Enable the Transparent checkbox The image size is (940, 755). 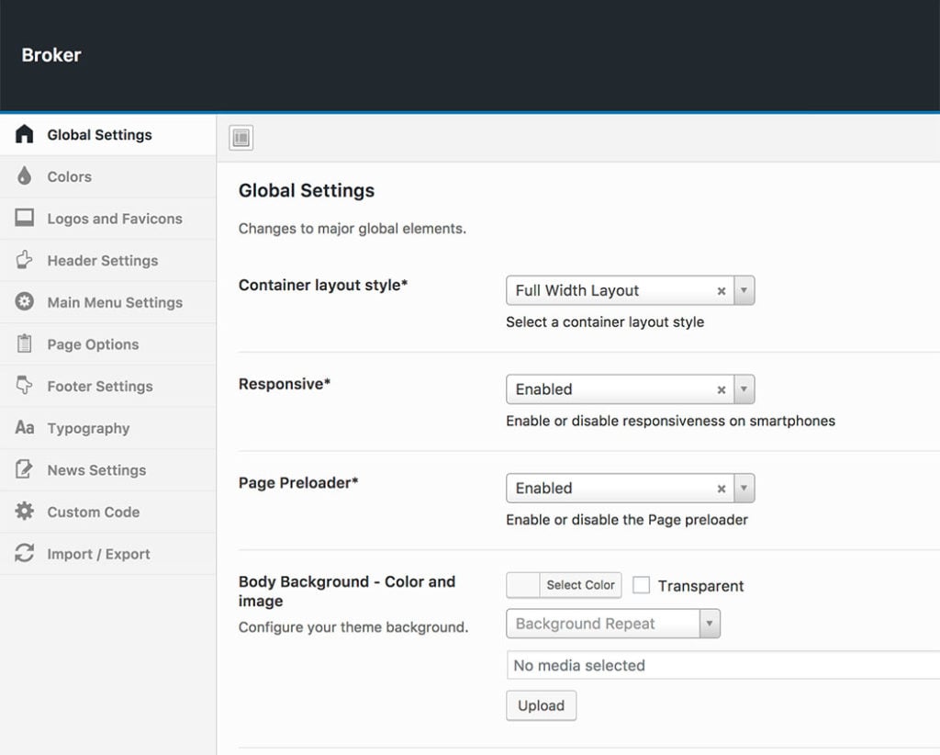point(641,585)
